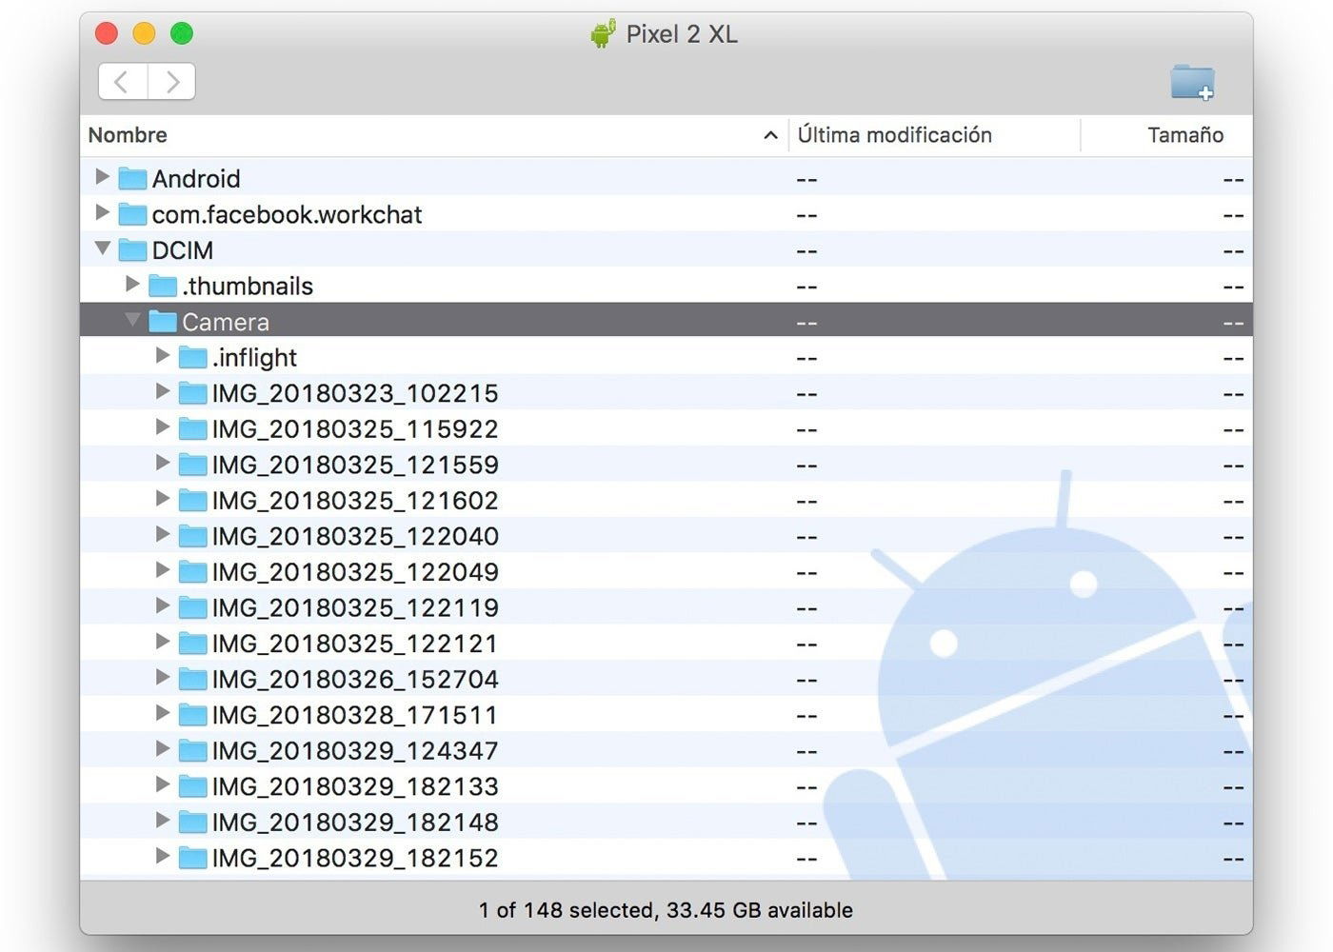Toggle sort direction arrow in Nombre column
The height and width of the screenshot is (952, 1333).
[770, 136]
